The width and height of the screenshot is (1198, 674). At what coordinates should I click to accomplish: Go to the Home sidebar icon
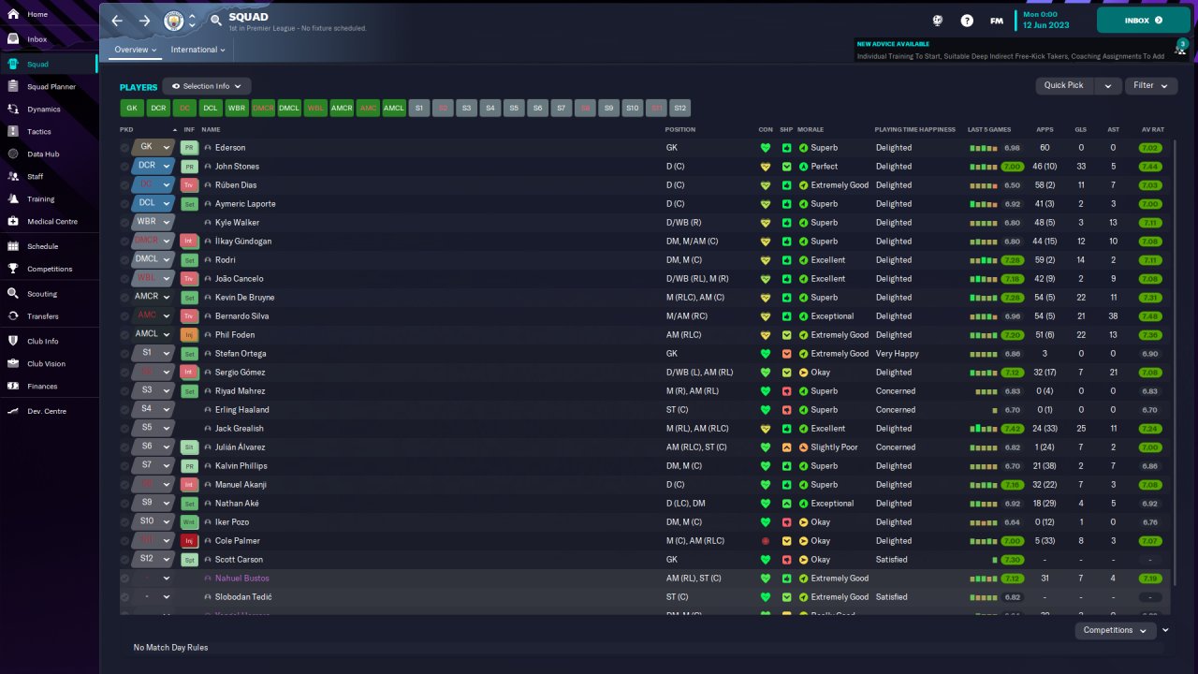tap(13, 15)
